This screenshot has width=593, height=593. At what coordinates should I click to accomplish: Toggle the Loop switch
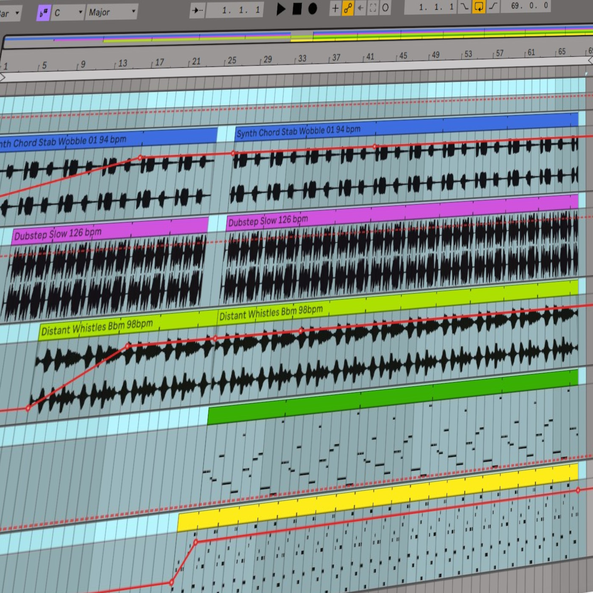(479, 7)
